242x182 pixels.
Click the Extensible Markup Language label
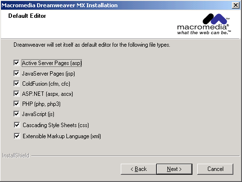pyautogui.click(x=62, y=136)
